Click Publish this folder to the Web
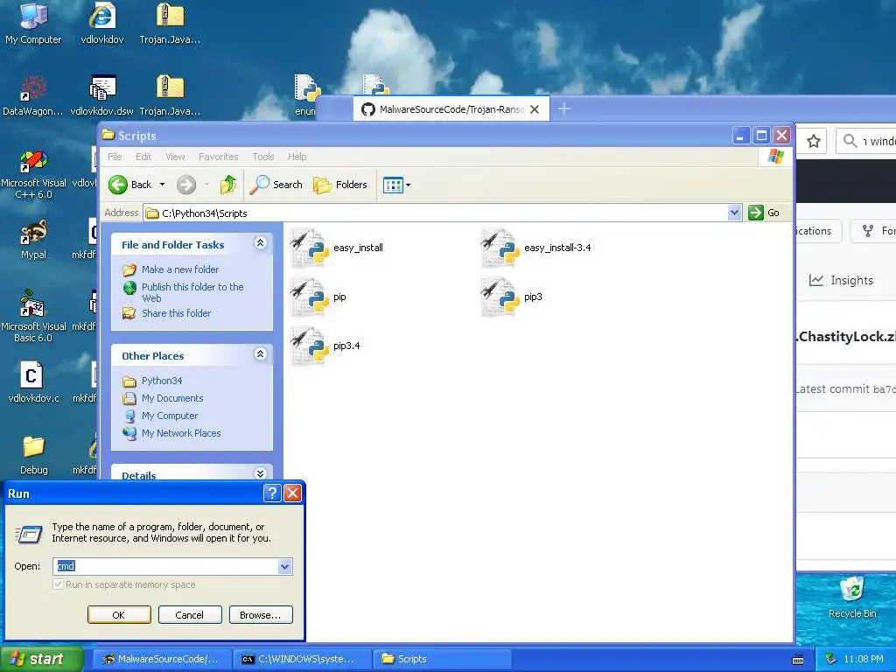 click(192, 292)
